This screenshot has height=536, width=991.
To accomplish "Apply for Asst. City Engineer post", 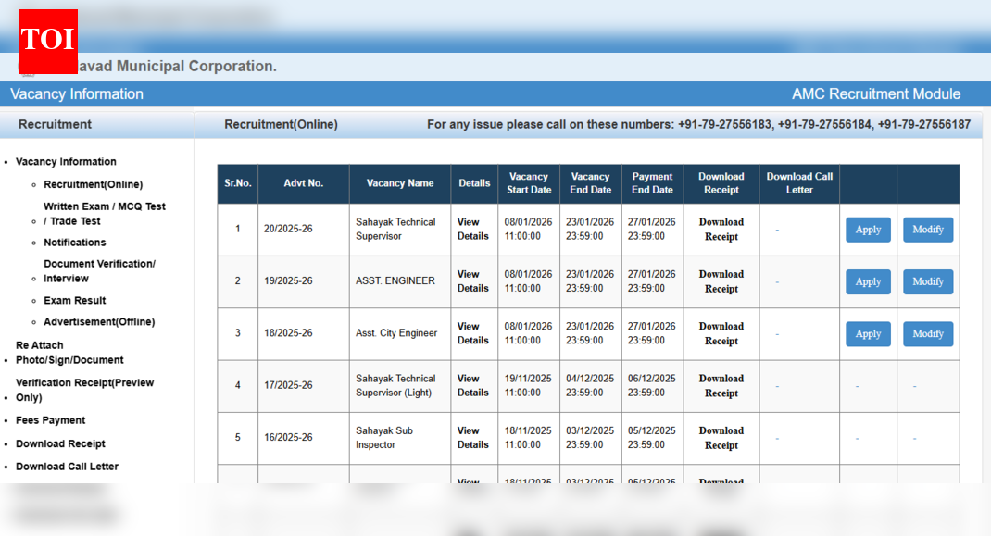I will 868,334.
